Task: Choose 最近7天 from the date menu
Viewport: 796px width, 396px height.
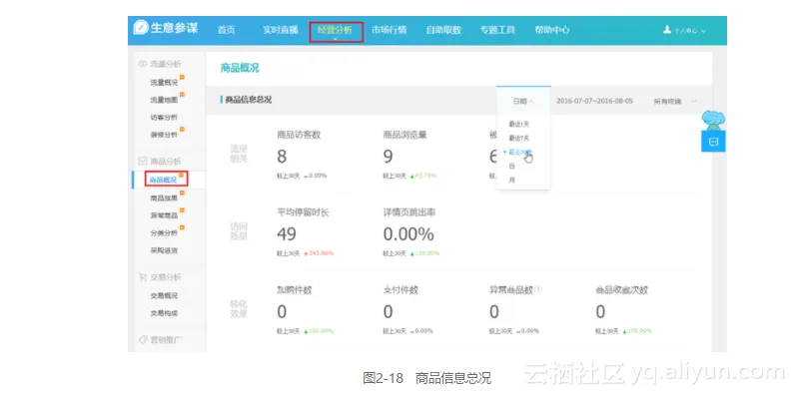Action: coord(519,138)
